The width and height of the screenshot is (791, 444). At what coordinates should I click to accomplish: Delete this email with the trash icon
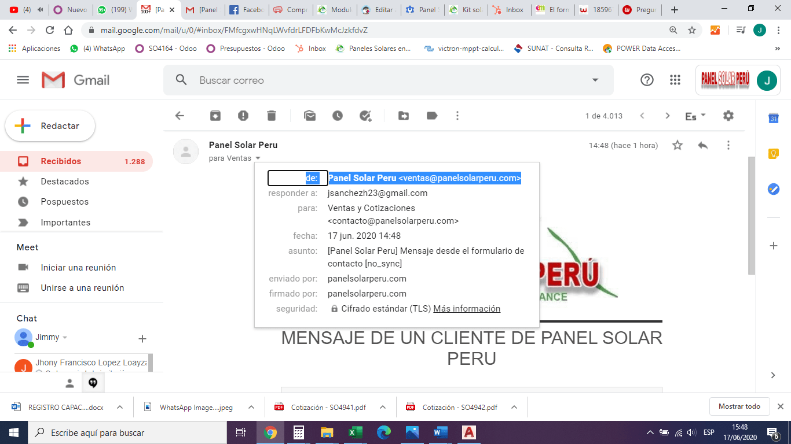pyautogui.click(x=272, y=116)
